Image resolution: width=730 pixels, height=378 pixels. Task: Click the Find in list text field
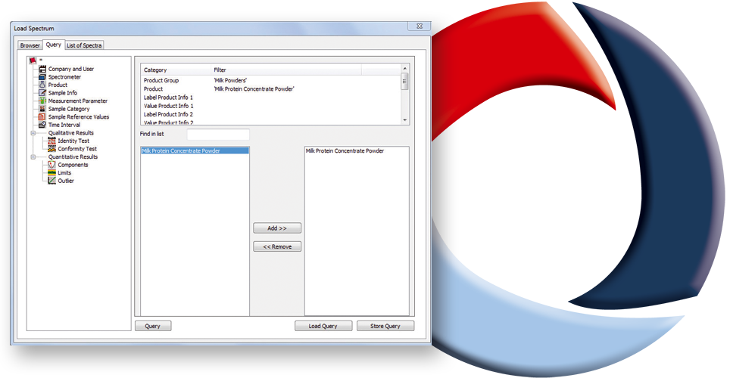pyautogui.click(x=218, y=135)
